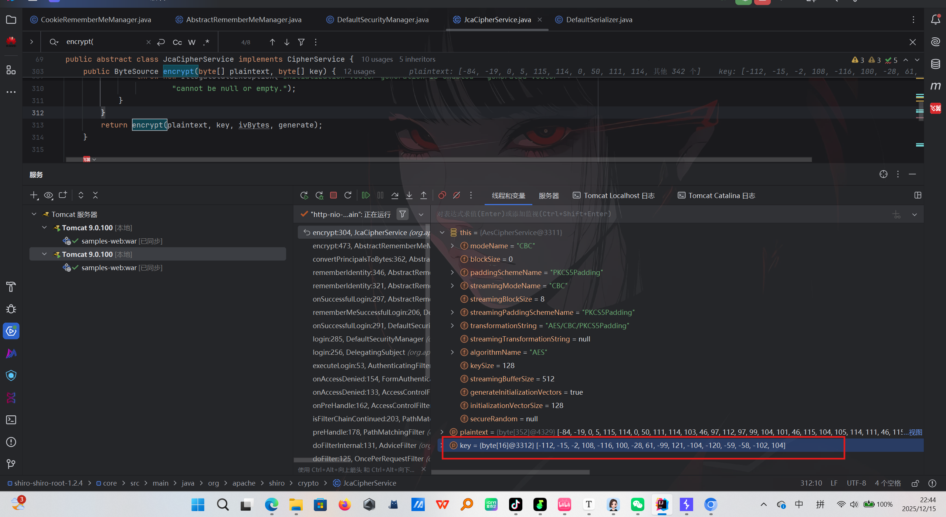
Task: Click the Step Over debug icon
Action: point(395,195)
